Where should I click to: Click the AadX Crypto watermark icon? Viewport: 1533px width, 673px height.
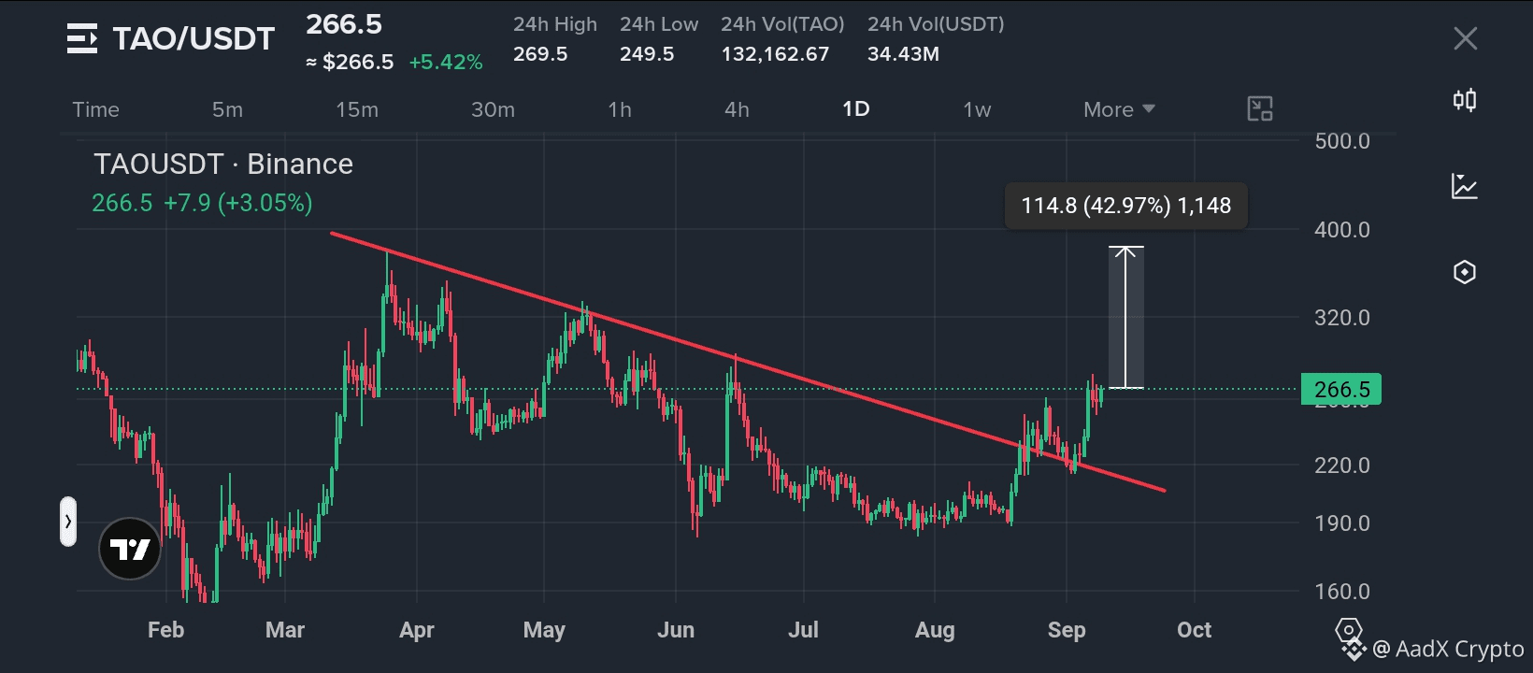(x=1350, y=637)
